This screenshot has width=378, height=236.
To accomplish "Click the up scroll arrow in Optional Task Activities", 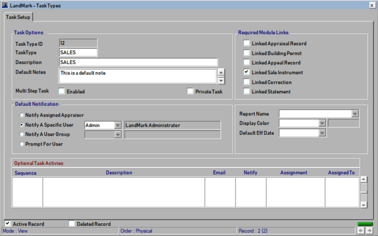I will 363,179.
